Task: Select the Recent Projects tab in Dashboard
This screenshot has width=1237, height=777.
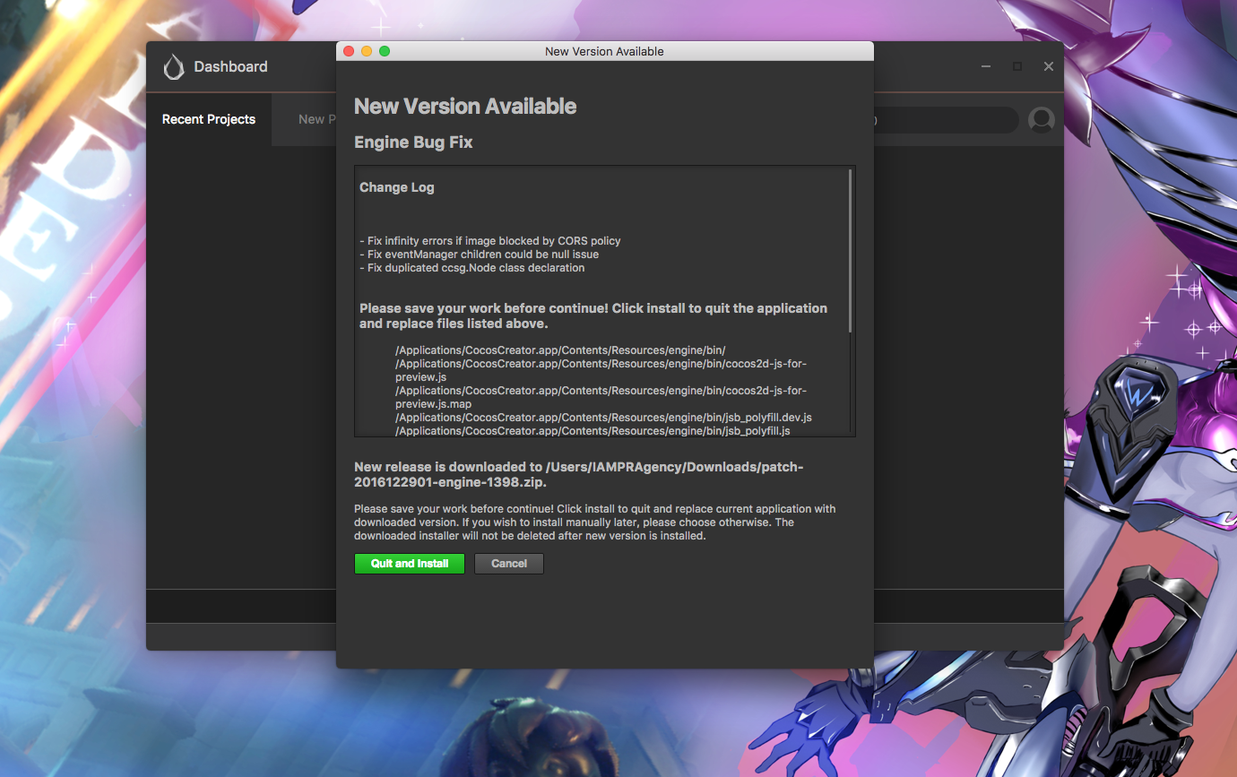Action: [x=209, y=119]
